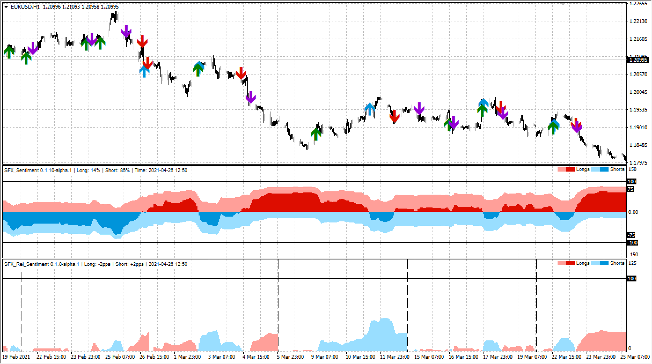Click red down arrow near 1.20570 level
Image resolution: width=652 pixels, height=364 pixels.
point(241,73)
